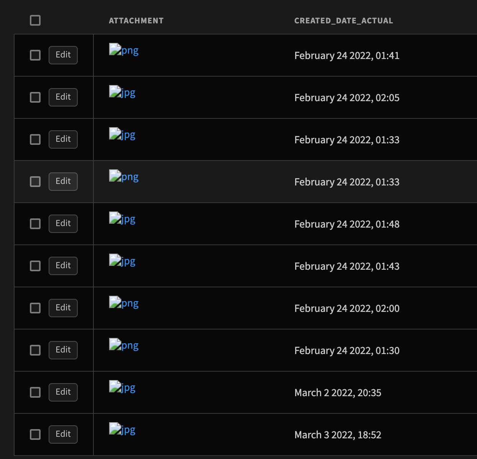Tick the select-all checkbox in the table header
This screenshot has width=477, height=459.
coord(35,20)
